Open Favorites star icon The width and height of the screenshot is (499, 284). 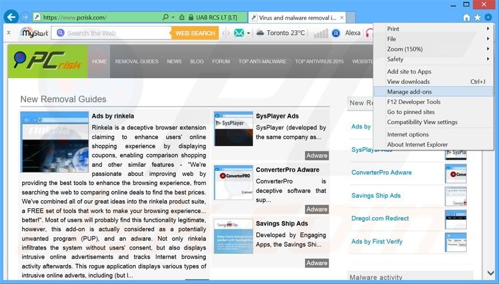tap(478, 18)
